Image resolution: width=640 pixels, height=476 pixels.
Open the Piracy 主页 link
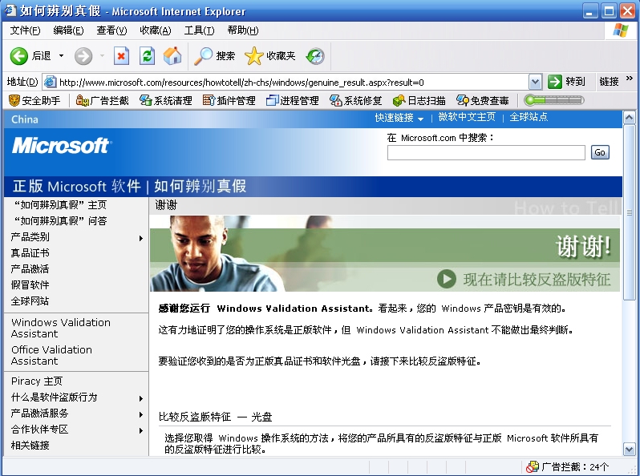point(37,381)
